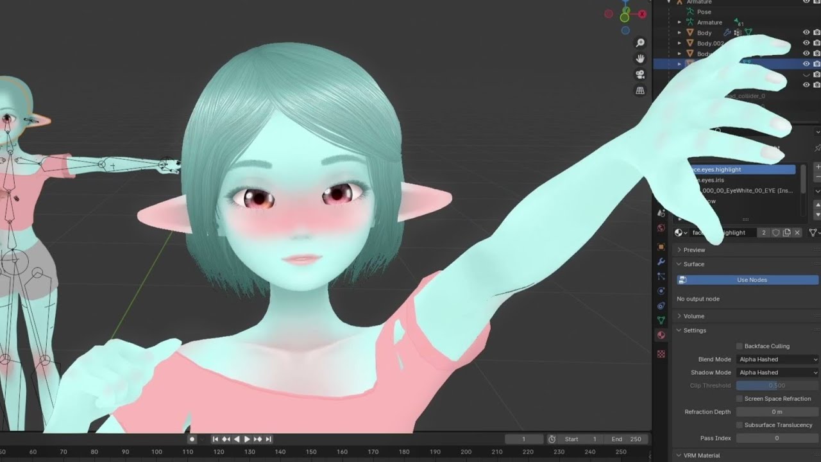Hide the Body object with its eye icon
Image resolution: width=821 pixels, height=462 pixels.
click(806, 32)
